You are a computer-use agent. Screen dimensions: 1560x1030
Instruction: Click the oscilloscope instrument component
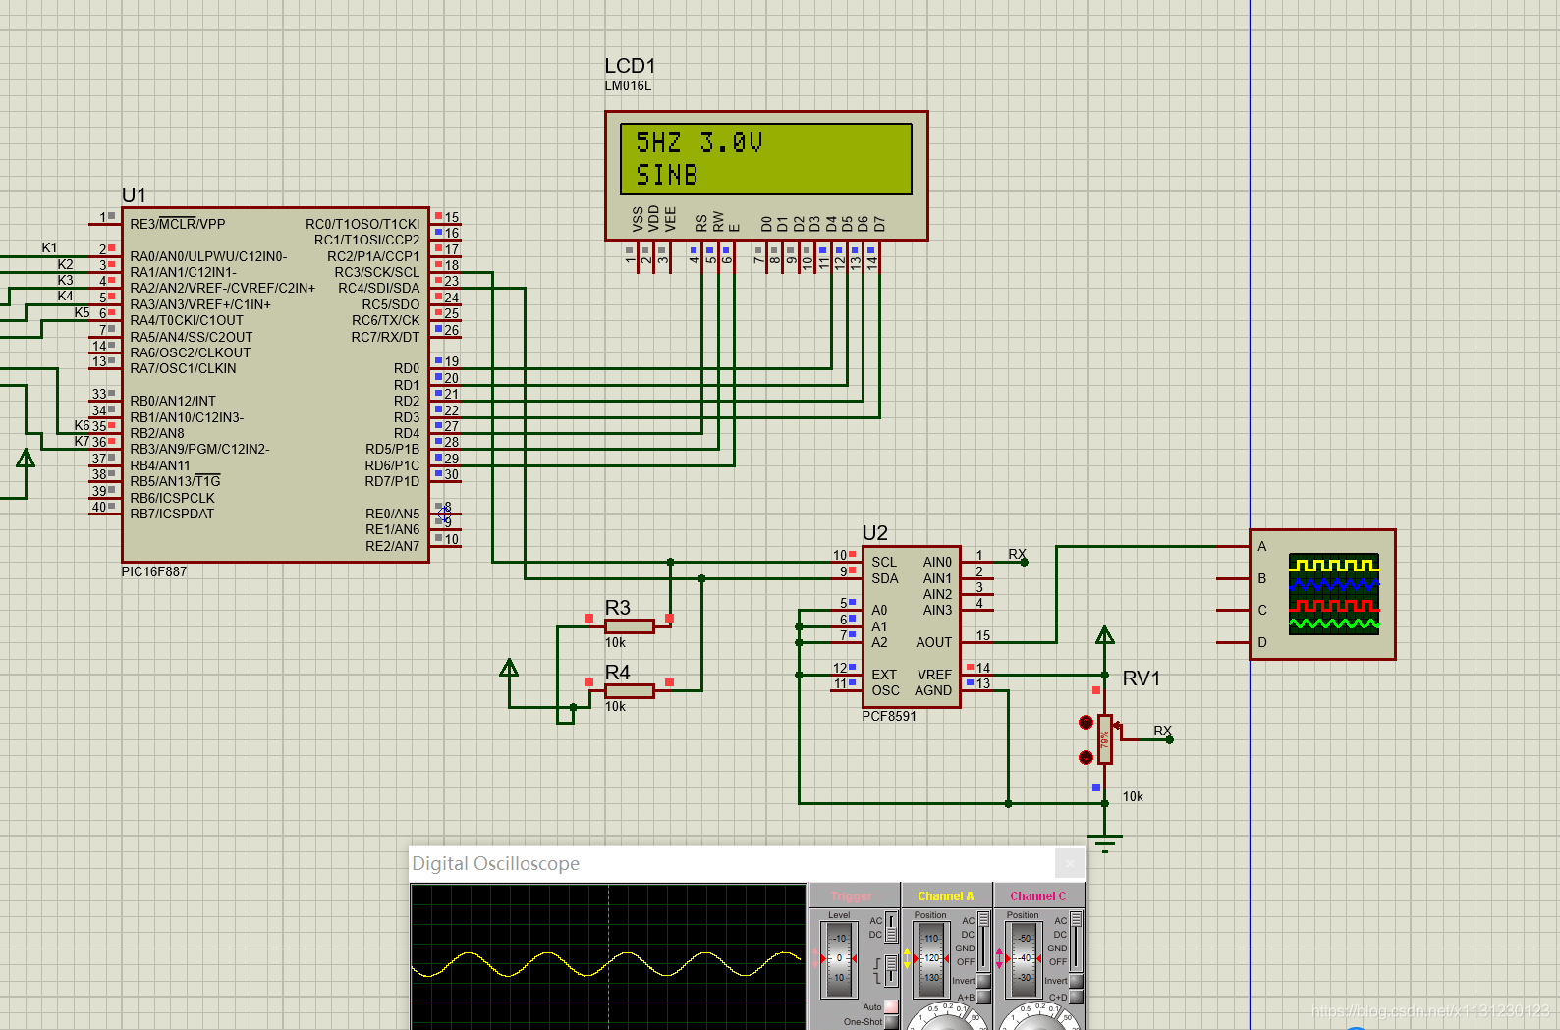(x=1333, y=595)
